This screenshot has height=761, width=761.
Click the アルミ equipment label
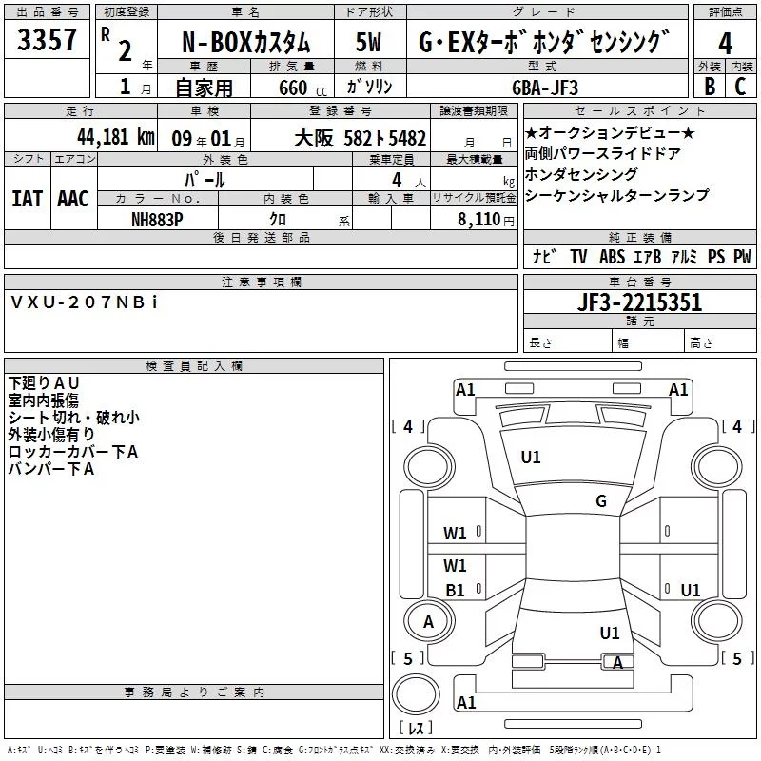click(x=684, y=256)
